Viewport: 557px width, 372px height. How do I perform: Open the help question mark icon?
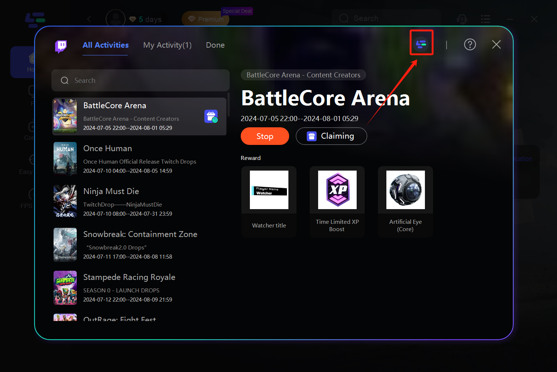click(470, 44)
